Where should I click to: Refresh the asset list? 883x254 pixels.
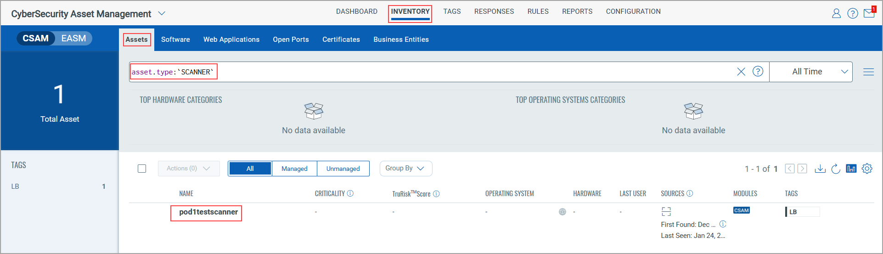[x=836, y=169]
